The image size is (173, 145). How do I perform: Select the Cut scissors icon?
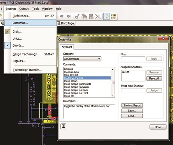coord(77,17)
